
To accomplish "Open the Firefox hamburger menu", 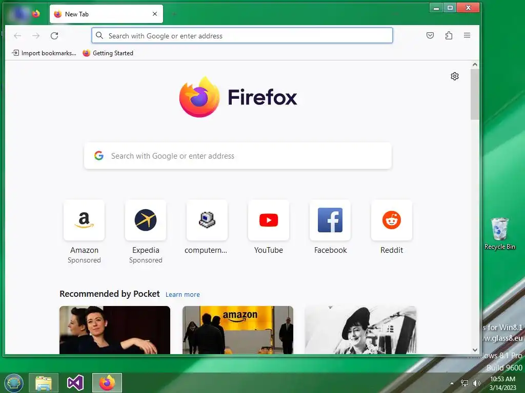I will tap(467, 35).
